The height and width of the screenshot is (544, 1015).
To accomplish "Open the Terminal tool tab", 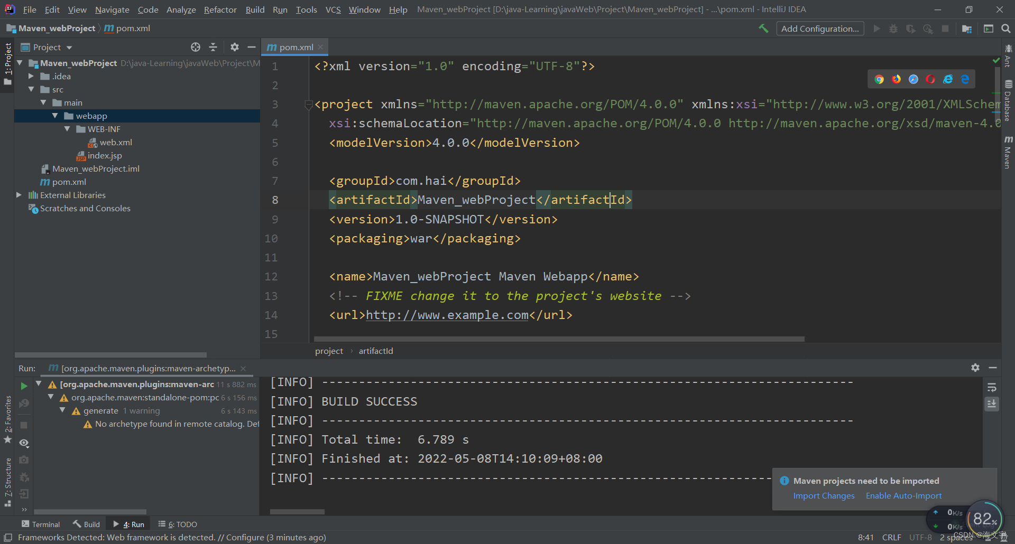I will (41, 524).
